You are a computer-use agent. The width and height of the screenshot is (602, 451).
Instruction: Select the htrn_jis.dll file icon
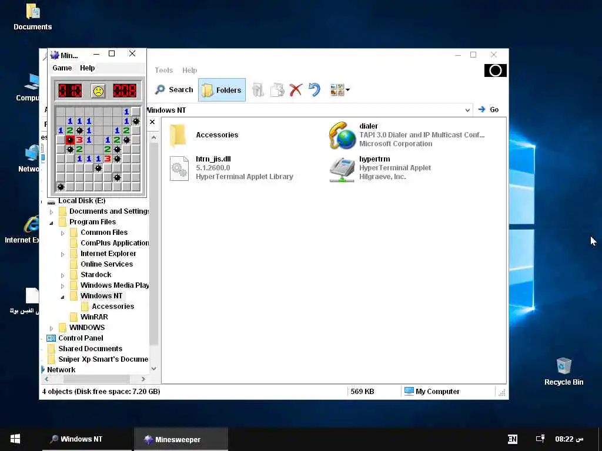179,168
